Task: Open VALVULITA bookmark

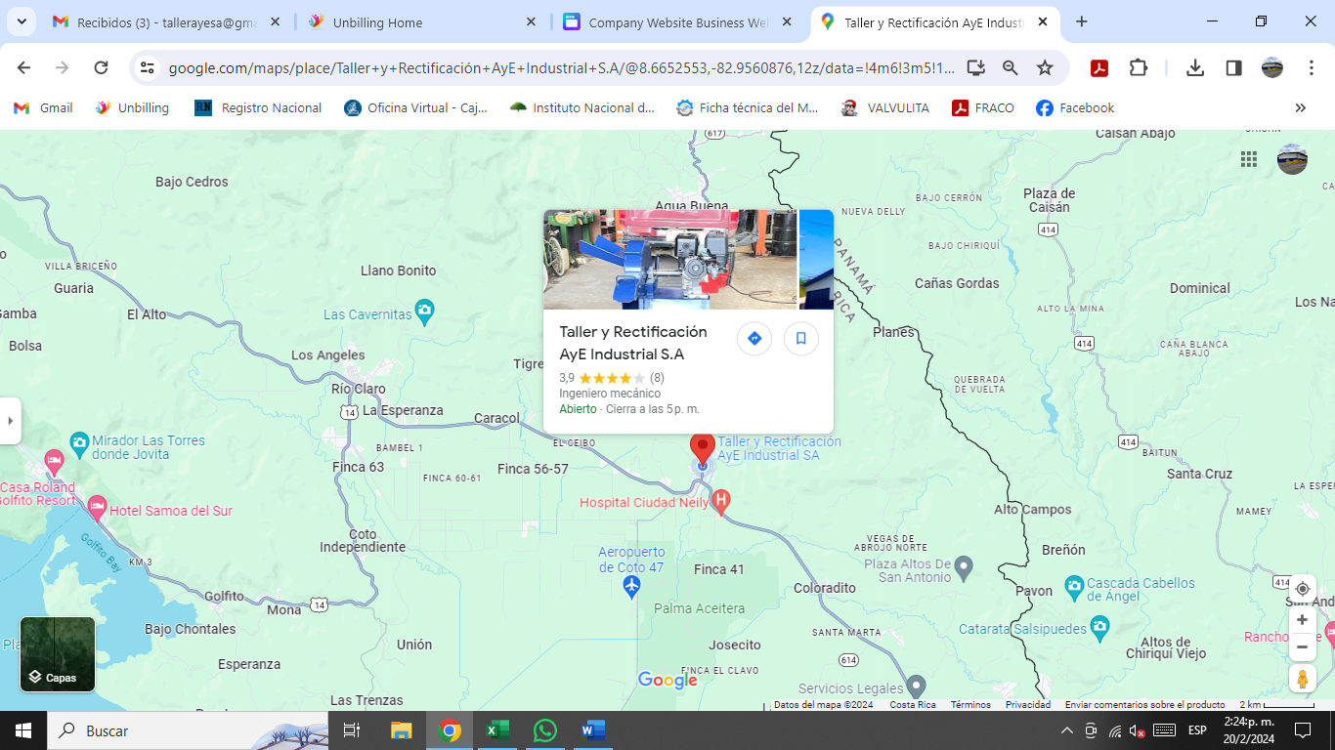Action: pos(885,108)
